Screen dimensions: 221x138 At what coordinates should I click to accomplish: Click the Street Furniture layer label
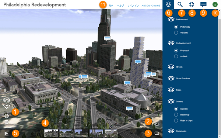(183, 78)
